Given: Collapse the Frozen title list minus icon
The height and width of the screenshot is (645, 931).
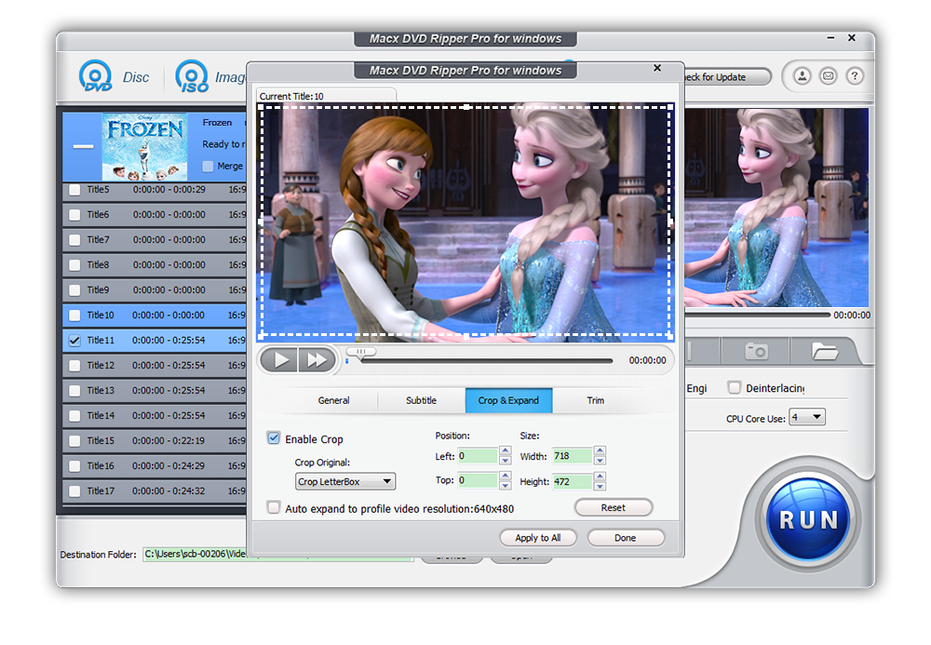Looking at the screenshot, I should click(x=83, y=146).
